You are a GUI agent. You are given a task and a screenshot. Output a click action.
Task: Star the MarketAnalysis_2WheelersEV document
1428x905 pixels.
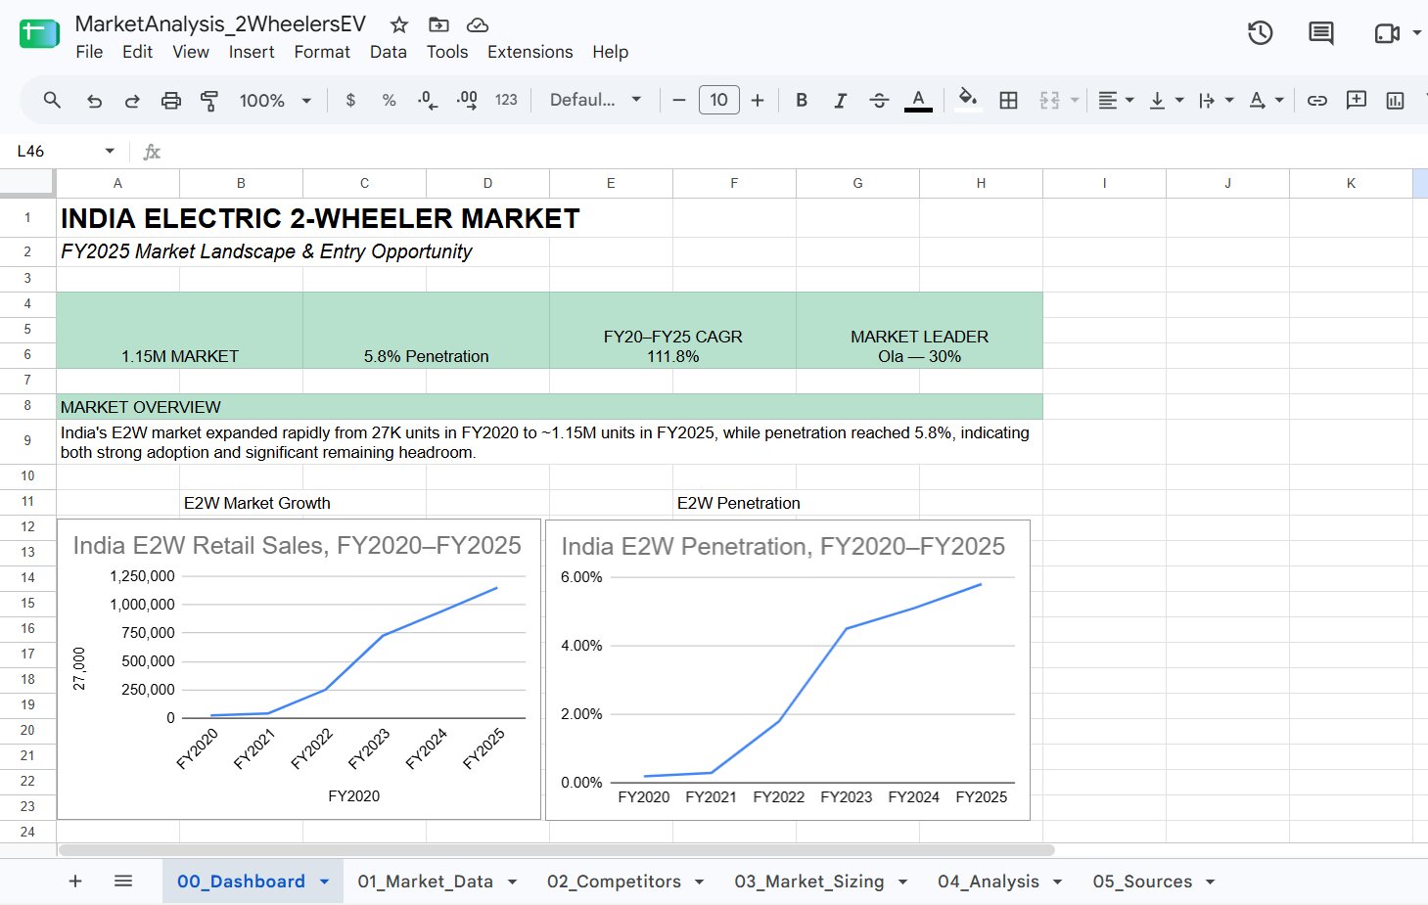pos(398,24)
